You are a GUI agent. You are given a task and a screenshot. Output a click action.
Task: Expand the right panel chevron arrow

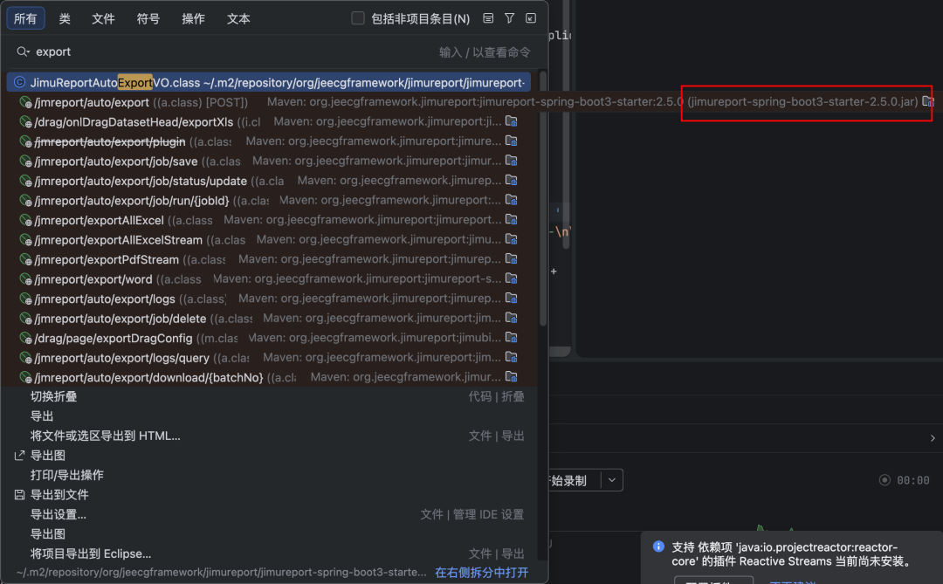point(933,438)
